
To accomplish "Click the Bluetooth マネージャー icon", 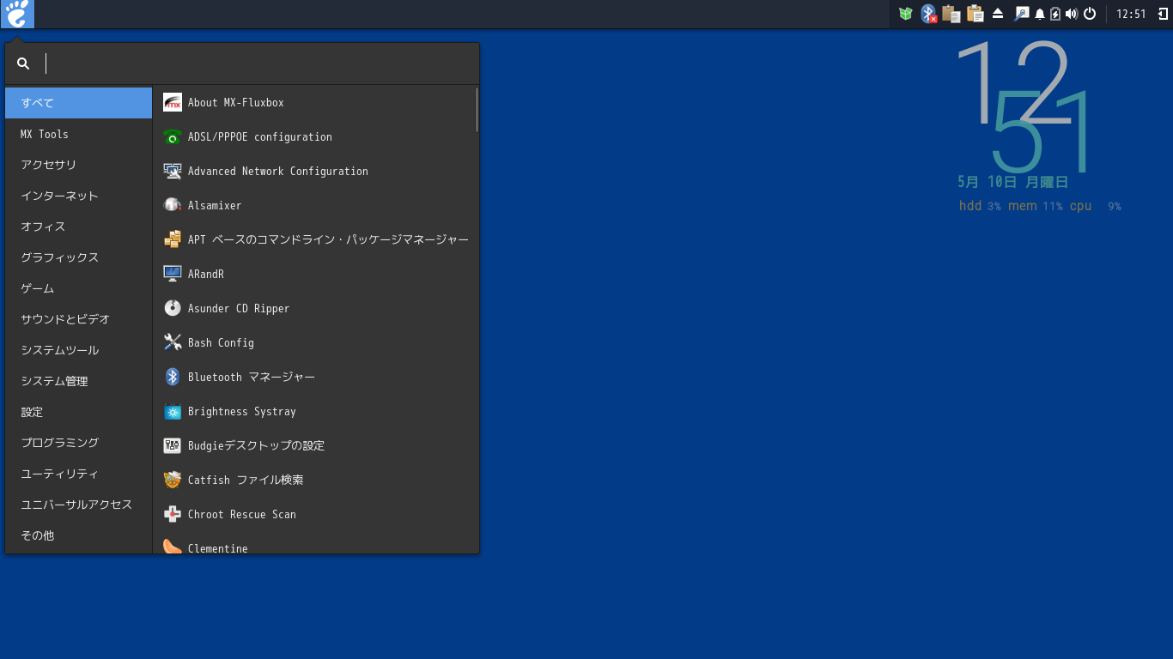I will 173,377.
